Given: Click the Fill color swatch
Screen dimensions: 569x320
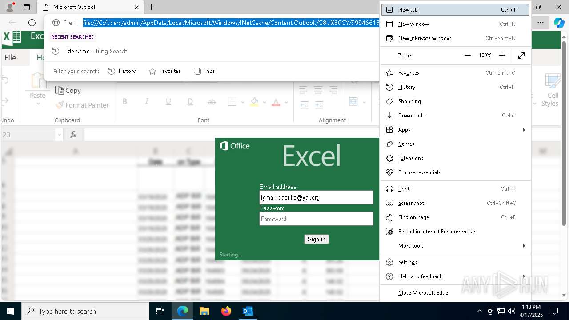Looking at the screenshot, I should (x=254, y=102).
